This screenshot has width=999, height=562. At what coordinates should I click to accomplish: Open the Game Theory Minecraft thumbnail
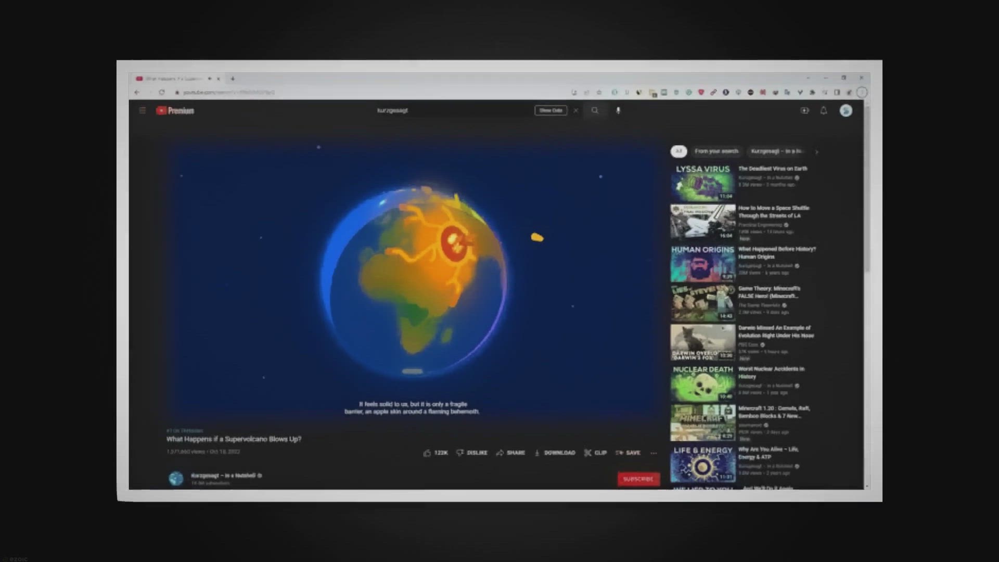[703, 303]
